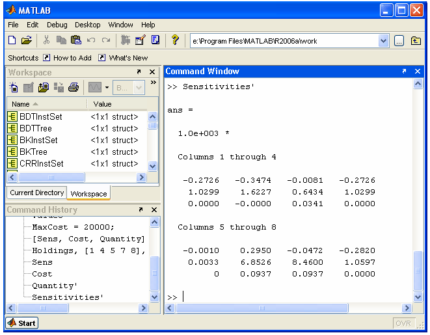
Task: Undock the Command Window panel
Action: point(404,72)
